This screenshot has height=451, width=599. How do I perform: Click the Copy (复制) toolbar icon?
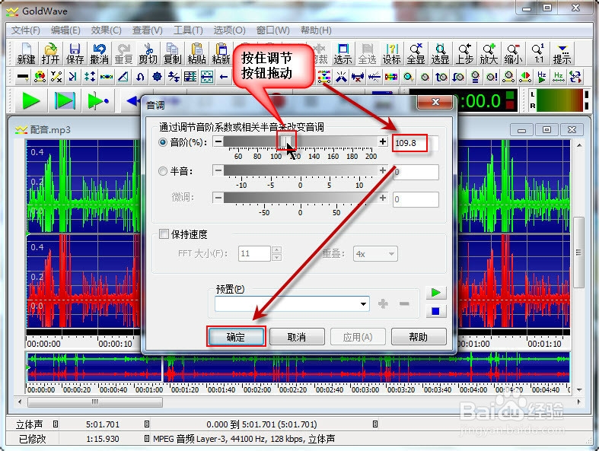[x=172, y=53]
